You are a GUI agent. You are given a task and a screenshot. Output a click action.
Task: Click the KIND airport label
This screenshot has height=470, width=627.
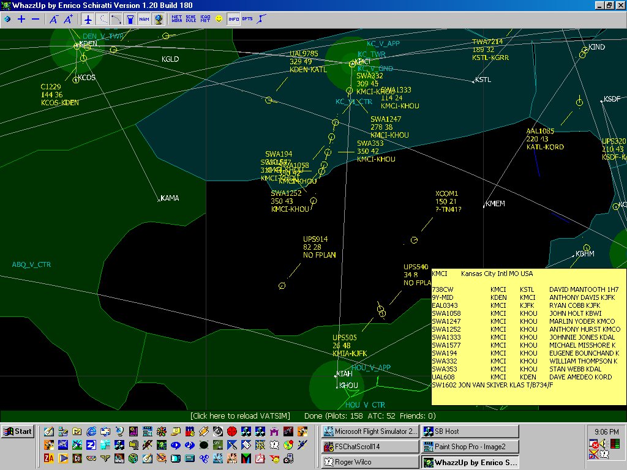pos(596,47)
